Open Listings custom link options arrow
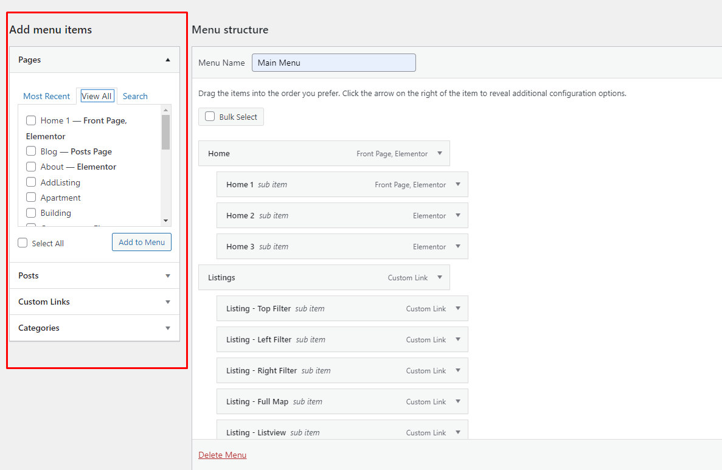 [x=440, y=277]
